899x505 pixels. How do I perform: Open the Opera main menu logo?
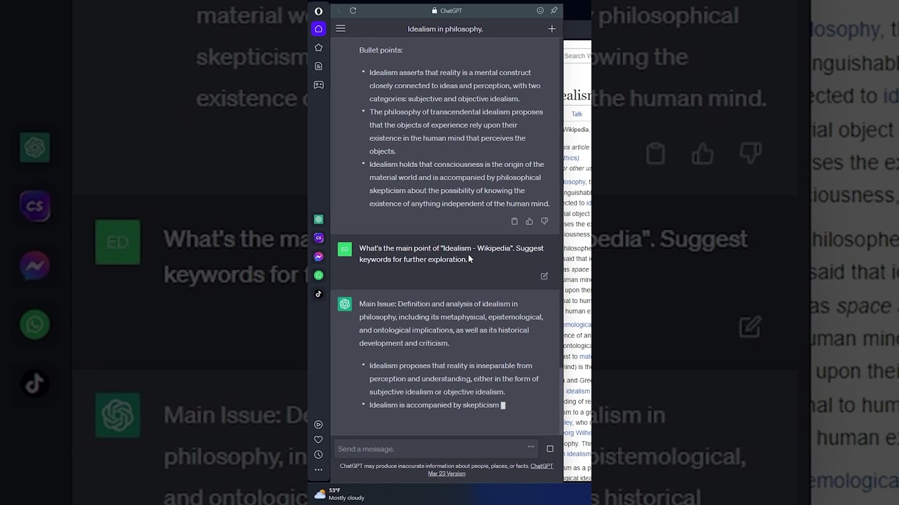pos(318,11)
